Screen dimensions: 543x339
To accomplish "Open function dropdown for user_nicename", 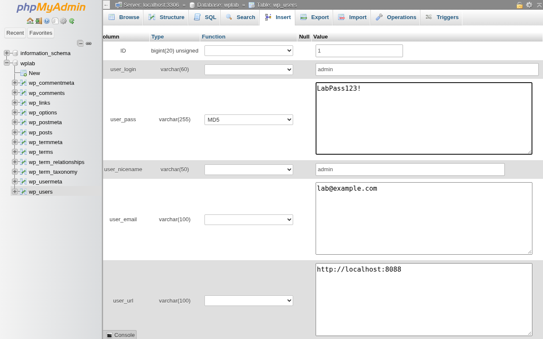I will [249, 169].
